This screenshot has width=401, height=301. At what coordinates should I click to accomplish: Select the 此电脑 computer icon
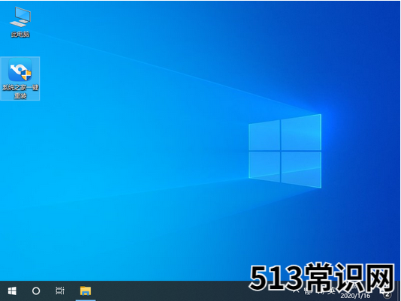pos(20,17)
